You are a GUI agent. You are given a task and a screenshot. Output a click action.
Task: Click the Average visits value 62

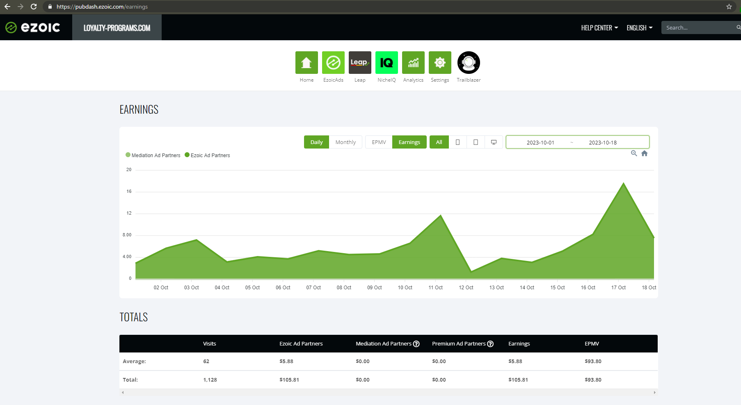(x=206, y=362)
